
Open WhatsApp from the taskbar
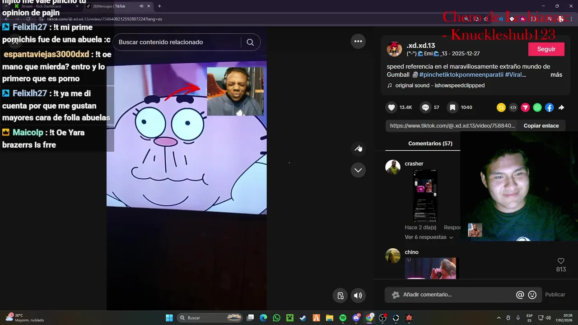(x=277, y=318)
